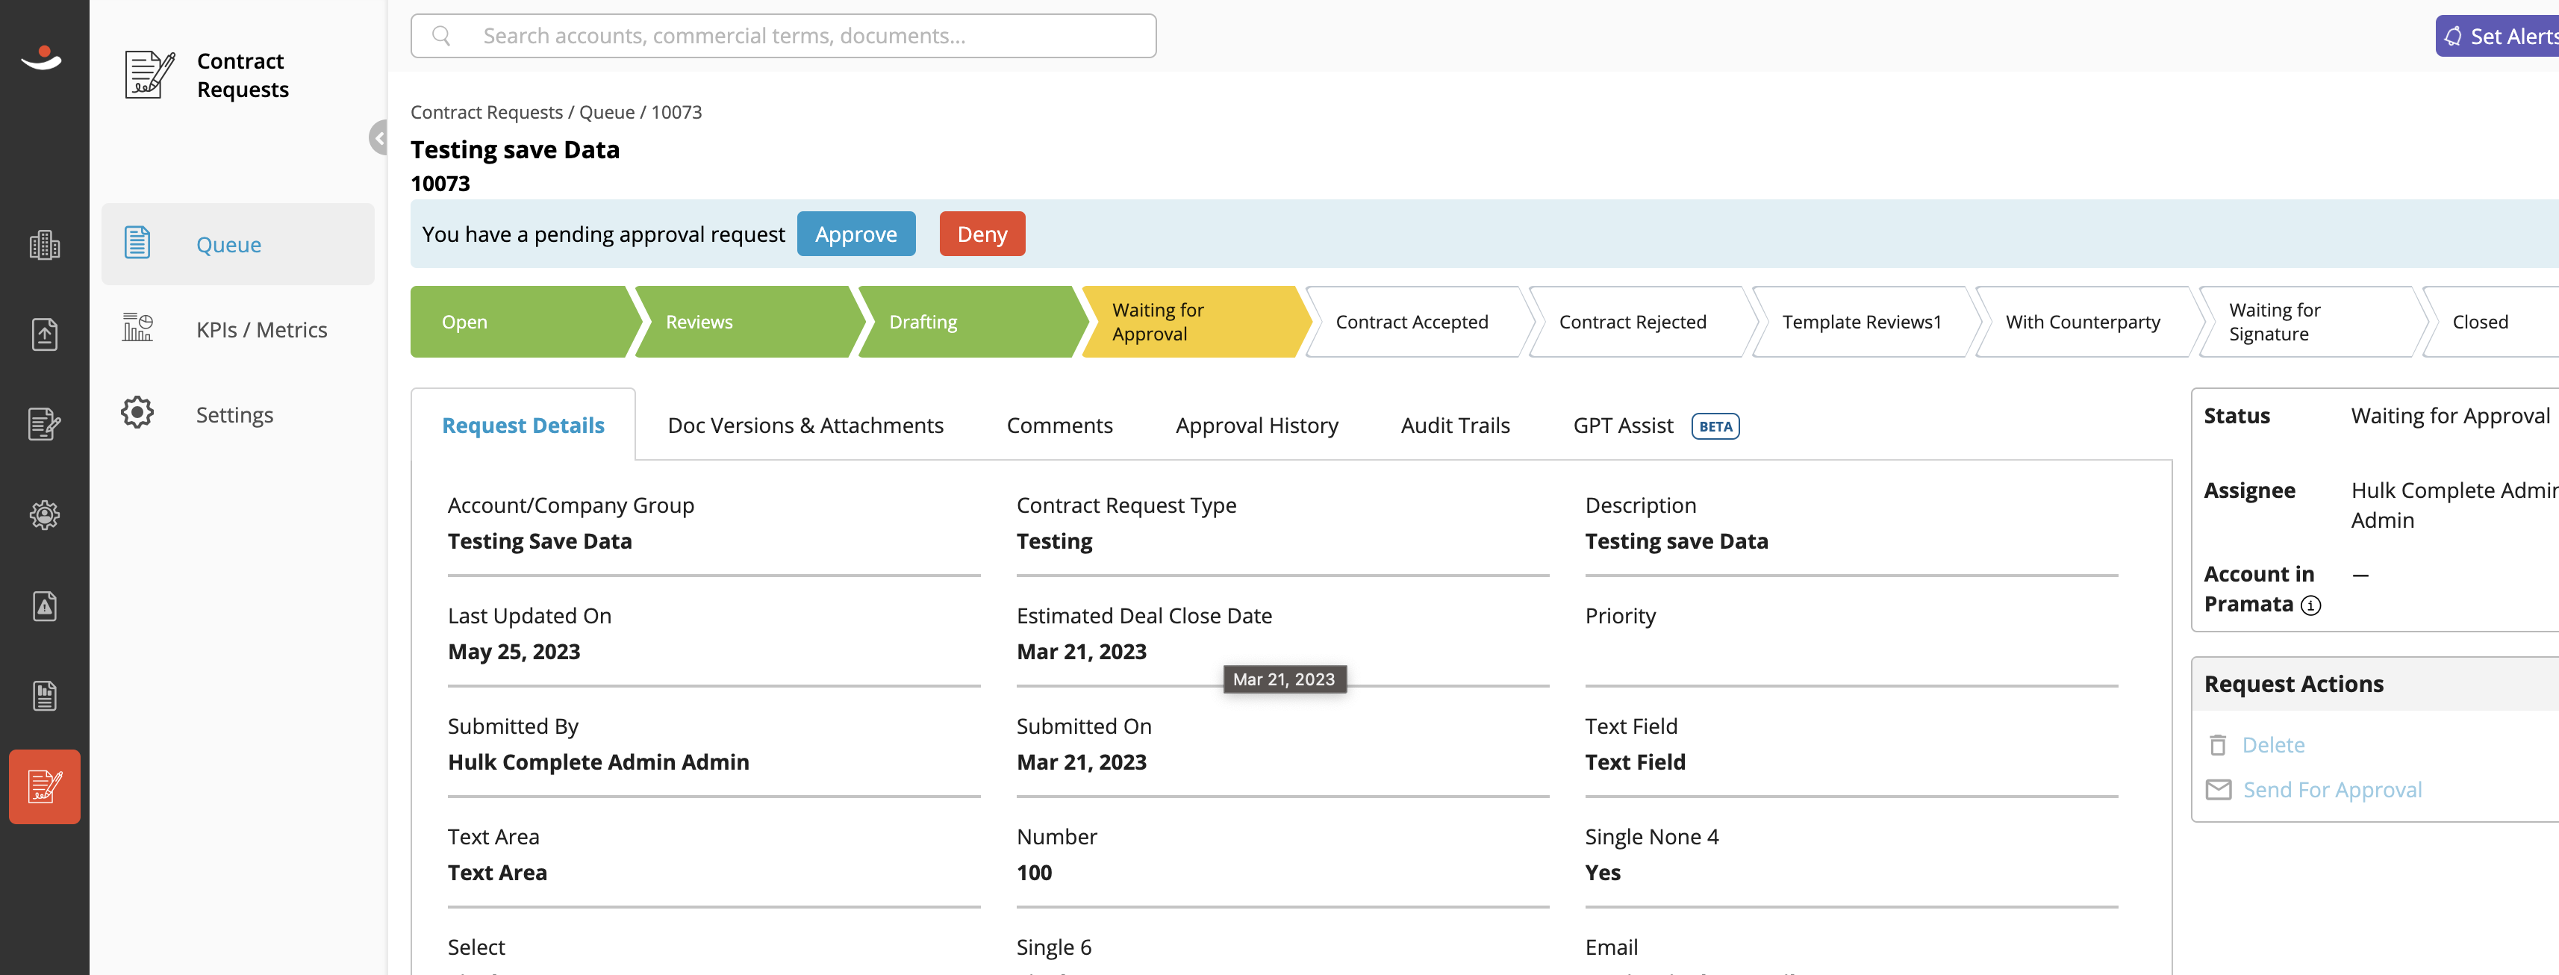Image resolution: width=2559 pixels, height=975 pixels.
Task: Click the info icon beside Account in Pramata
Action: tap(2310, 605)
